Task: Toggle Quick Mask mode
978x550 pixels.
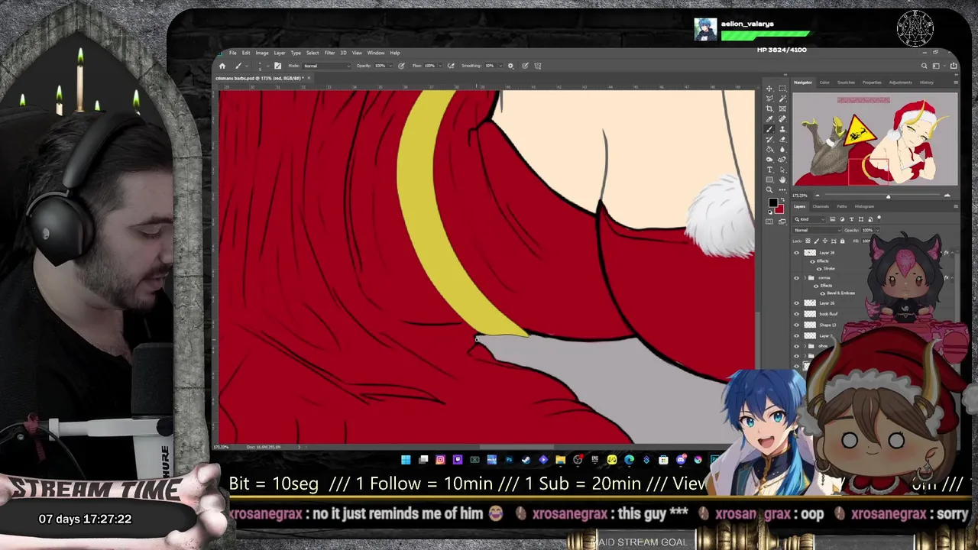Action: coord(769,220)
